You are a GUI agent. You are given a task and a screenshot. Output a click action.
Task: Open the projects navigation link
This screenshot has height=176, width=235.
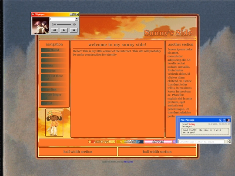[54, 66]
